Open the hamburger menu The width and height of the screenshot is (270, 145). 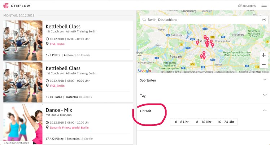click(264, 6)
